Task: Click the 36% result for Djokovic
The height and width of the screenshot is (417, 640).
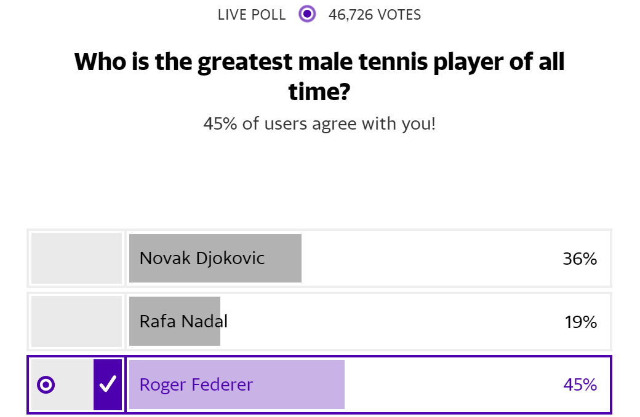Action: (580, 259)
